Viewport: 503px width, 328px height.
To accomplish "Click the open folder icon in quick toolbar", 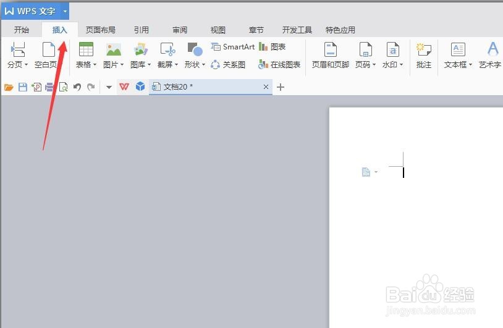I will pyautogui.click(x=9, y=87).
